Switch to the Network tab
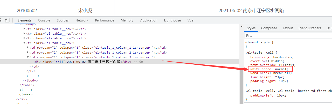The image size is (332, 104). tap(82, 20)
